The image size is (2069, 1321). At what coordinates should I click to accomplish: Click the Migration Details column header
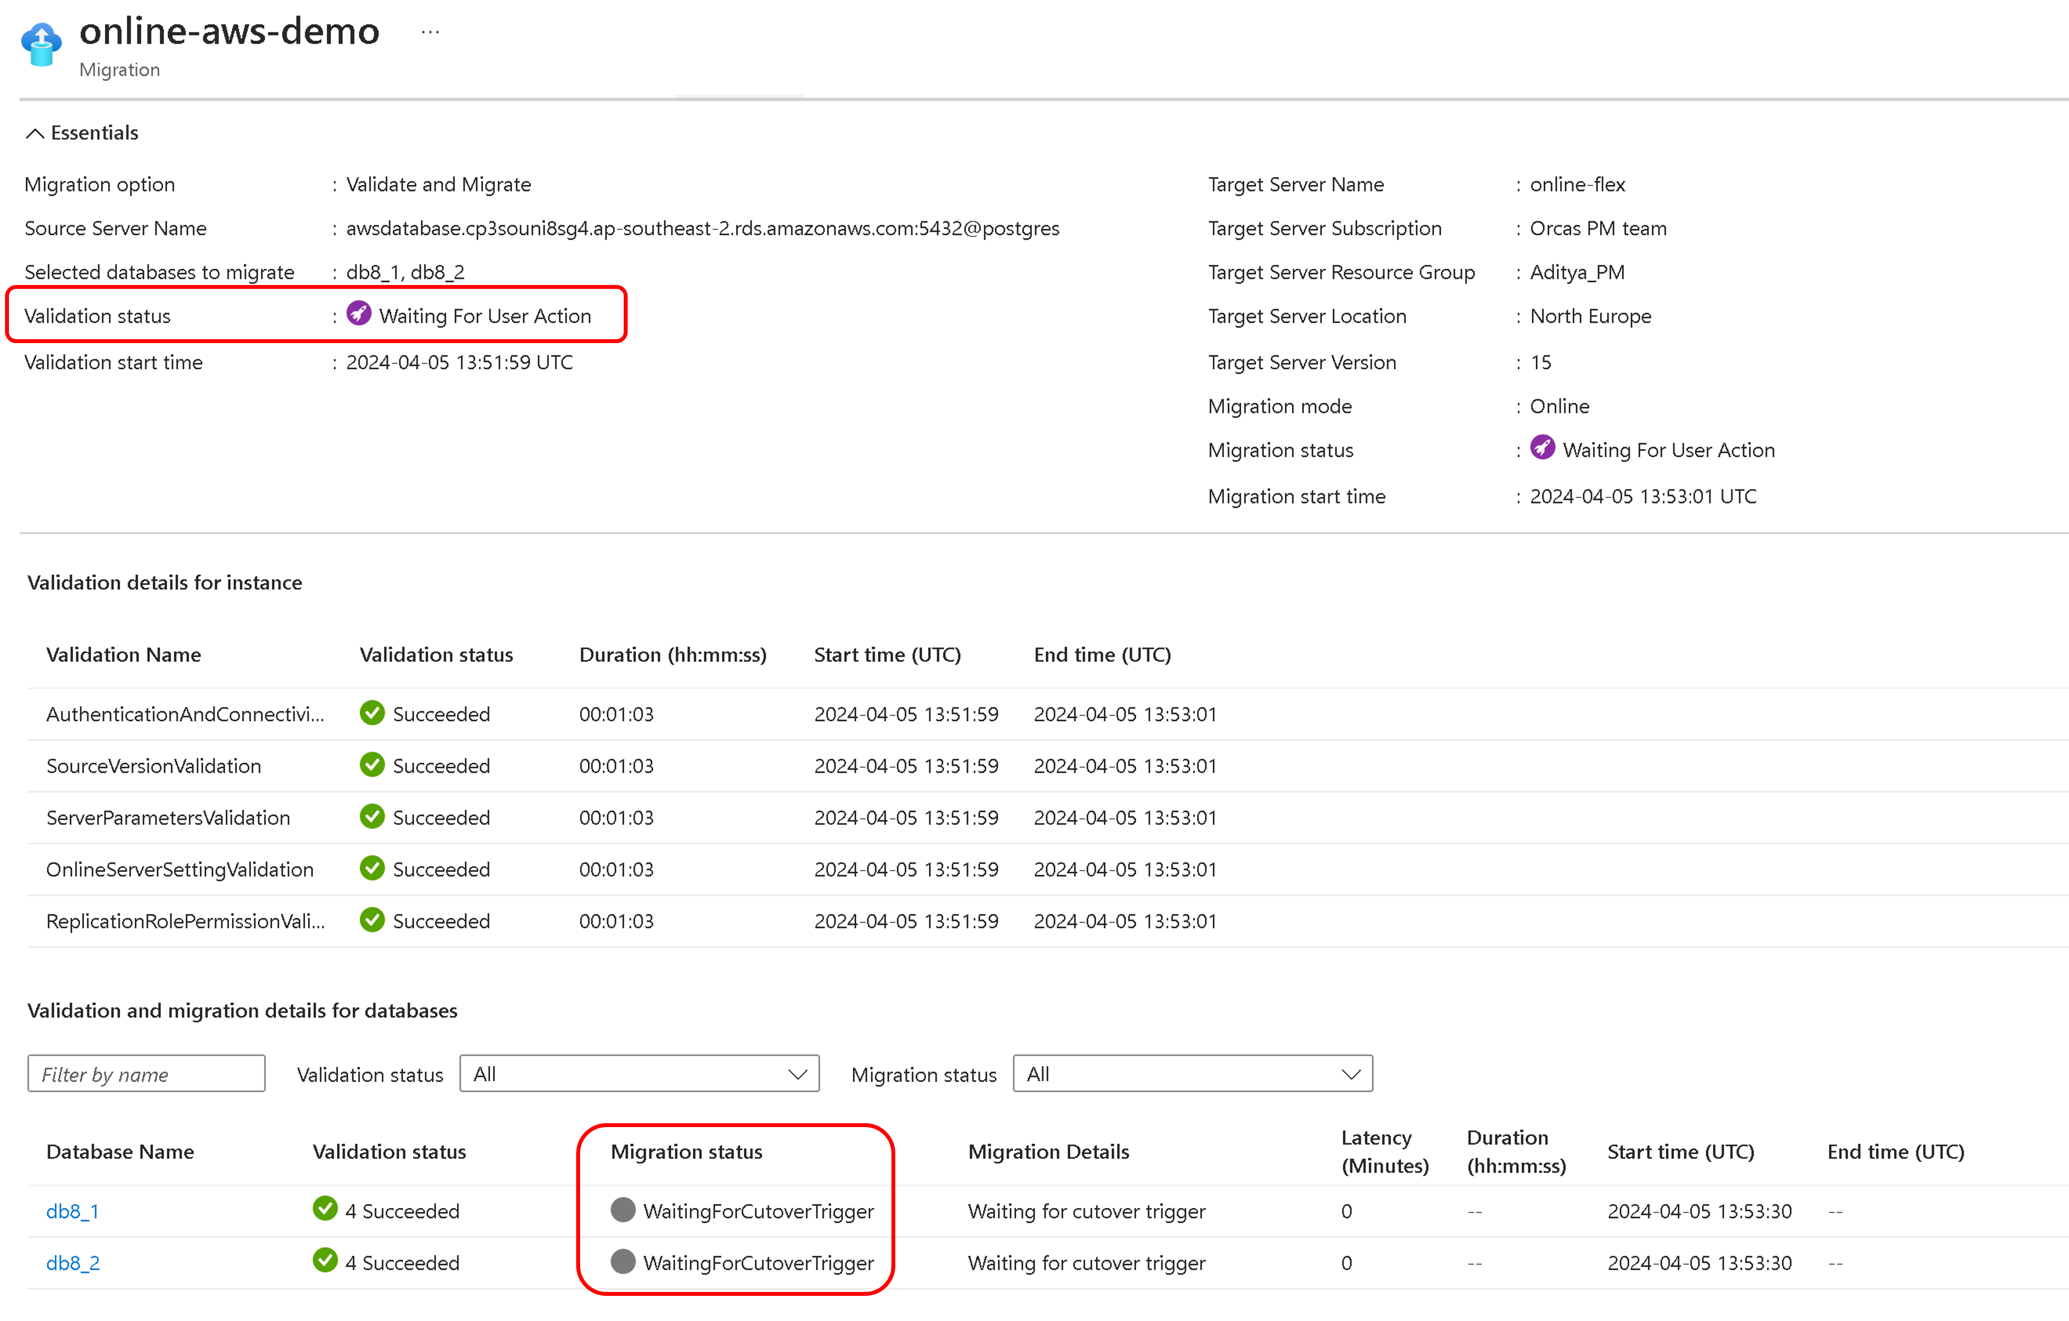(1048, 1152)
